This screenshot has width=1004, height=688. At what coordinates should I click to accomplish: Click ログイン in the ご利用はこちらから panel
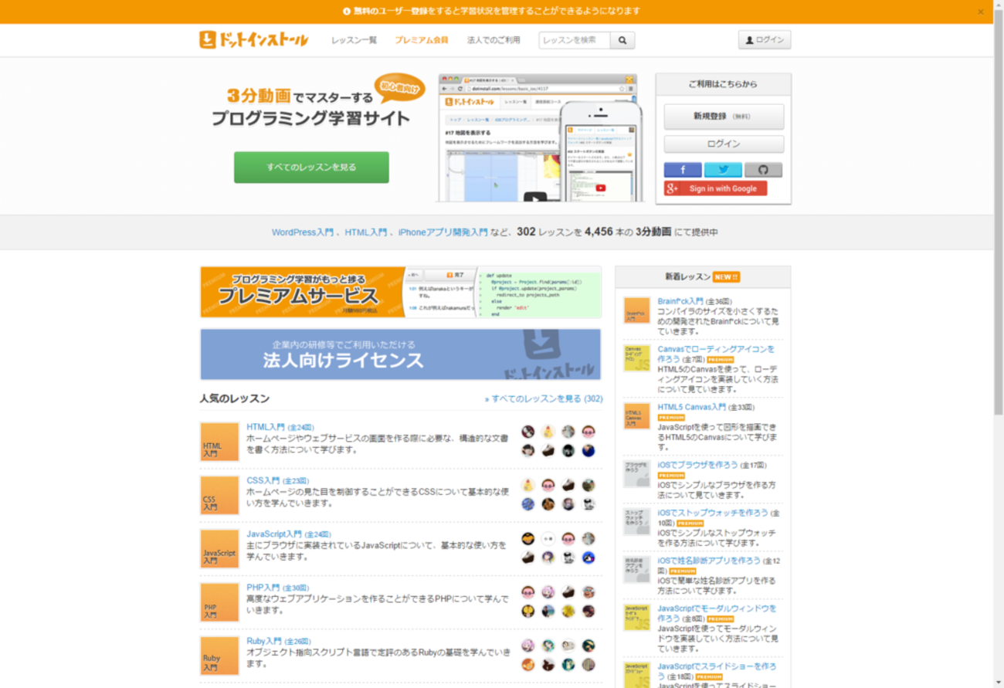tap(724, 144)
